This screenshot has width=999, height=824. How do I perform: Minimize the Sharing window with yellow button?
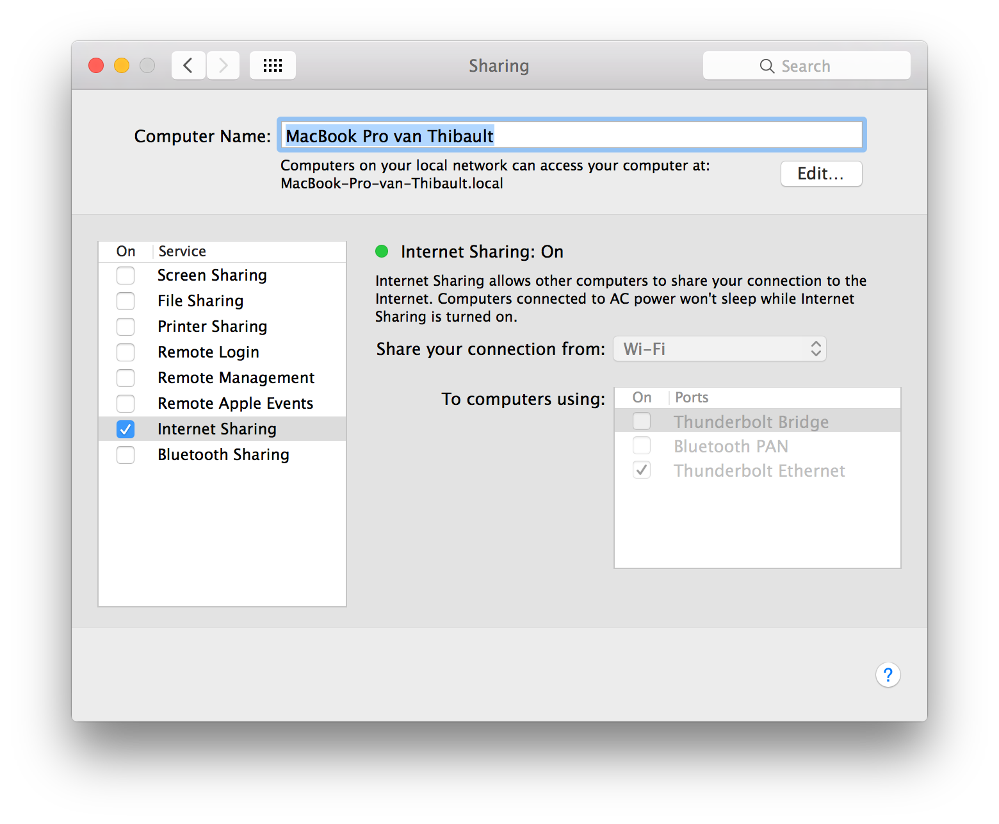coord(122,65)
